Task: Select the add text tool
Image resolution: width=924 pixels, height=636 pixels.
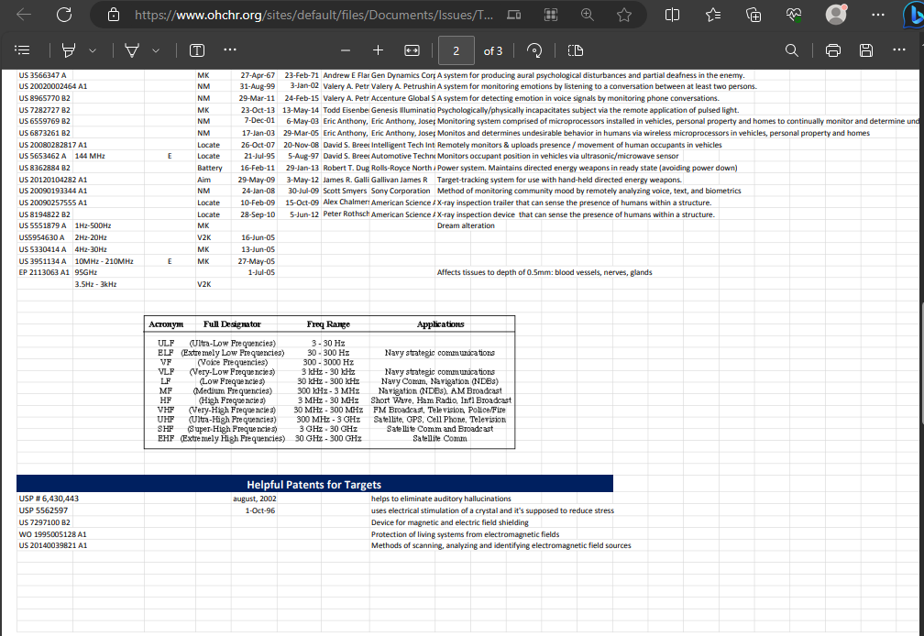Action: (197, 50)
